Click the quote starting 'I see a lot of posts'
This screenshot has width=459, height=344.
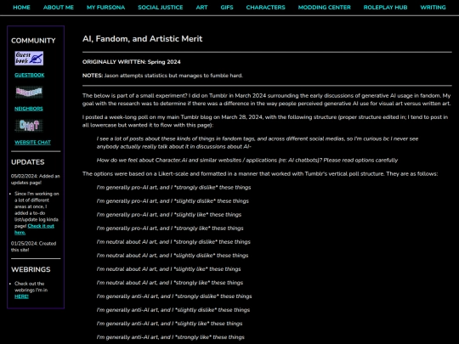click(x=258, y=143)
